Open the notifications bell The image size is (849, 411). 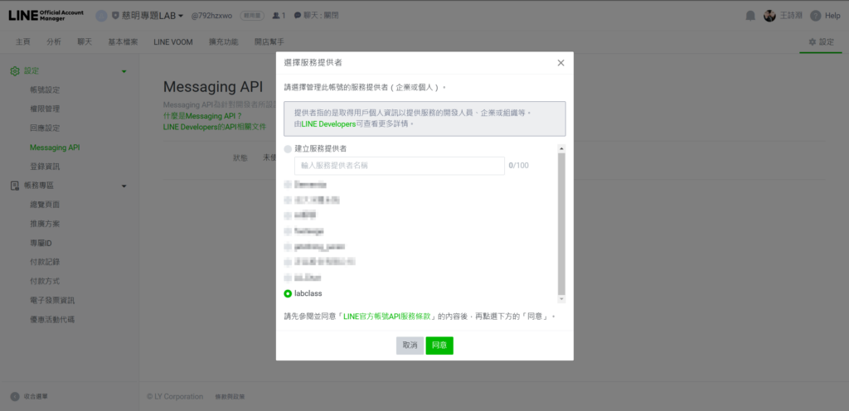(x=750, y=16)
